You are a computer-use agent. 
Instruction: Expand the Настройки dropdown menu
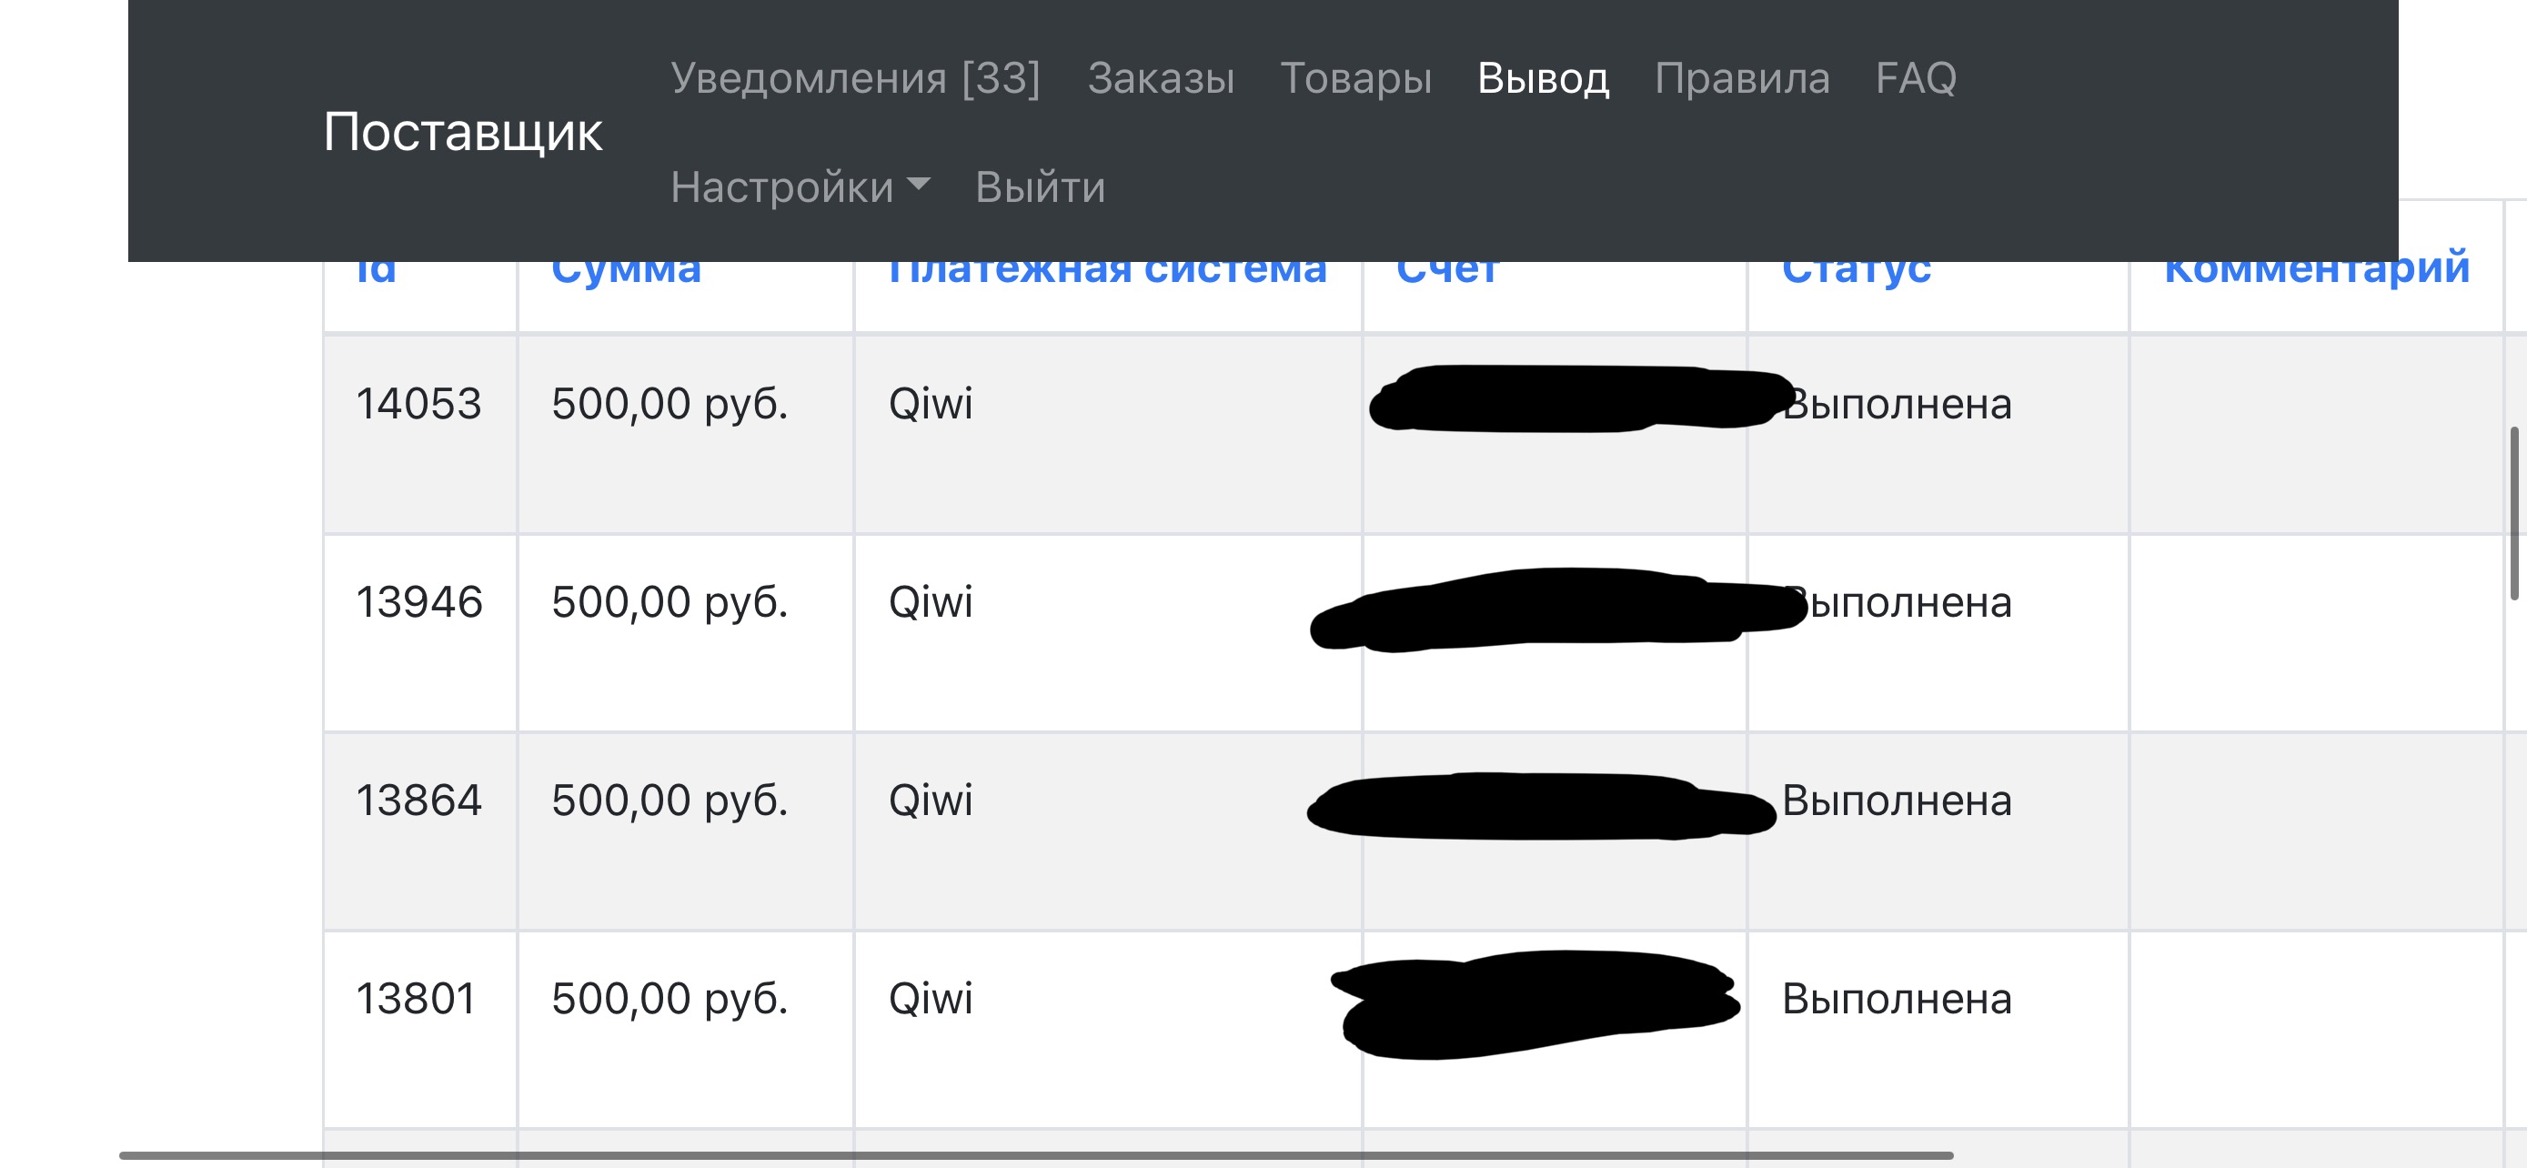[x=783, y=186]
